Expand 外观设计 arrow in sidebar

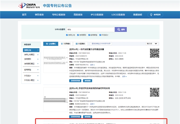coord(38,76)
